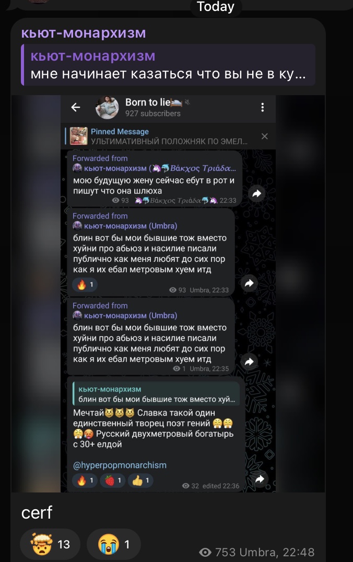Forward the Umbra message from 22:35
353x562 pixels.
[x=249, y=362]
